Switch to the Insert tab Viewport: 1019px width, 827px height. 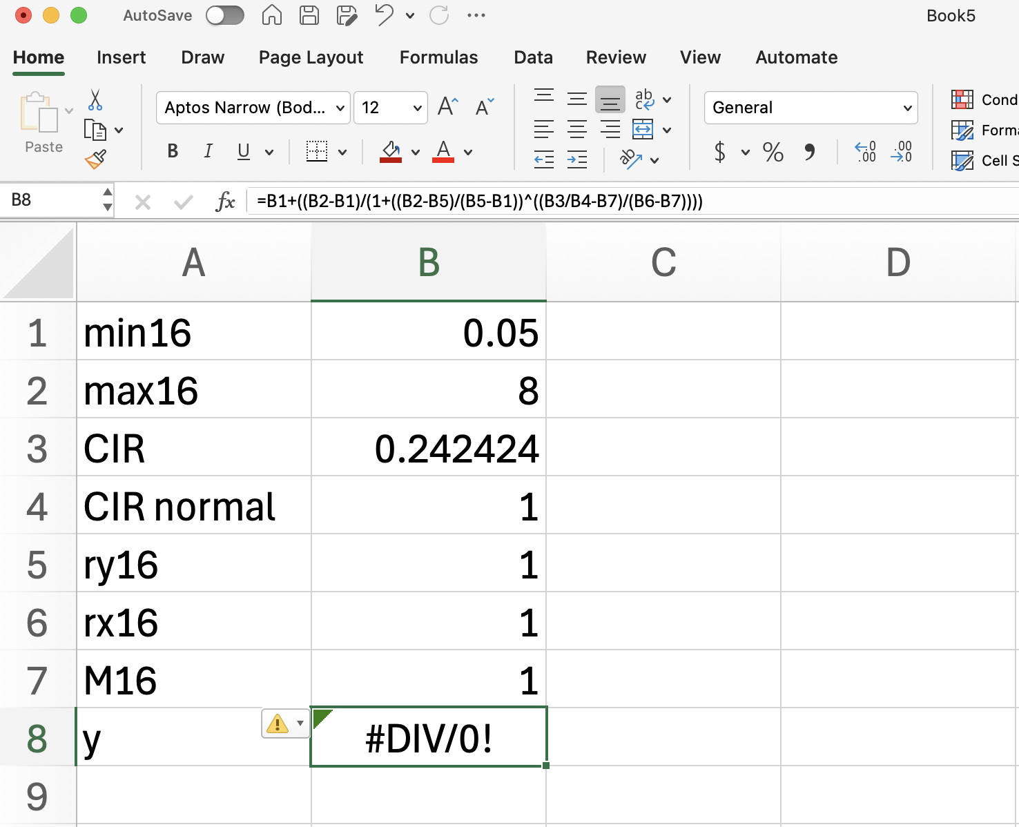122,57
